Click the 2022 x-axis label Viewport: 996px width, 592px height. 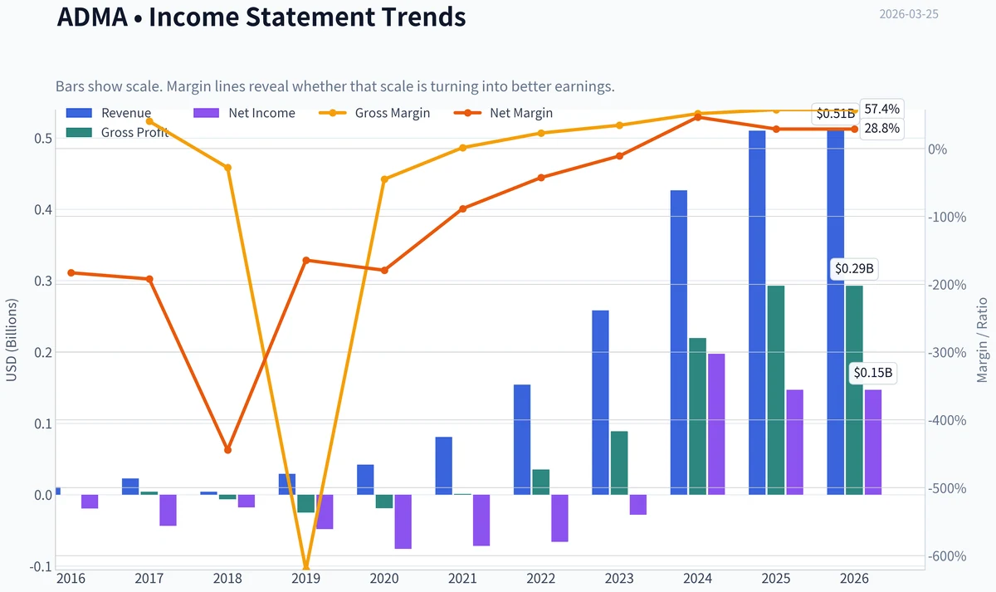540,579
